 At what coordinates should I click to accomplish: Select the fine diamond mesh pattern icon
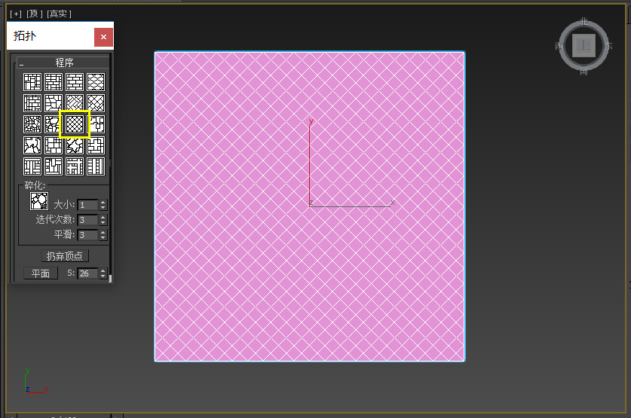point(75,124)
